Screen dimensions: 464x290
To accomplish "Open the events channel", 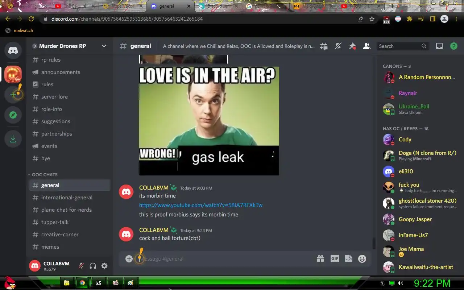I will [x=70, y=146].
